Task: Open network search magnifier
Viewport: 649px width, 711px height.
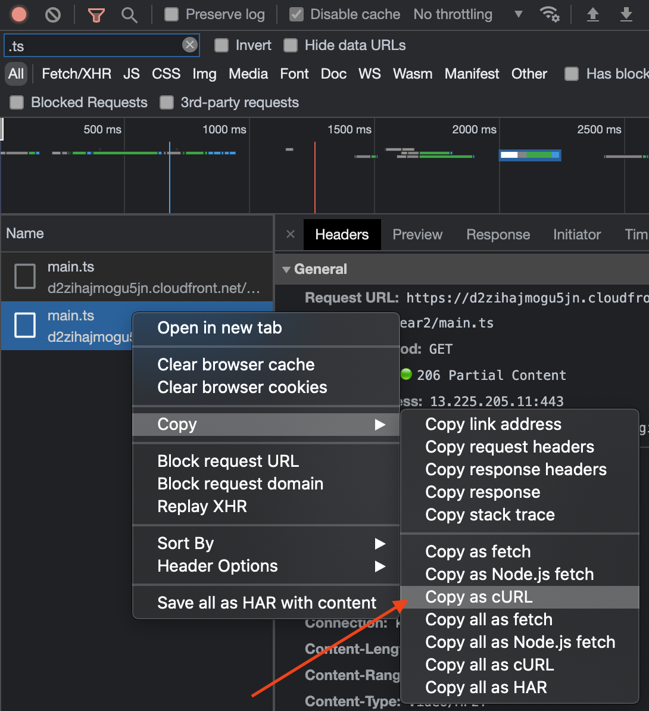Action: click(129, 15)
